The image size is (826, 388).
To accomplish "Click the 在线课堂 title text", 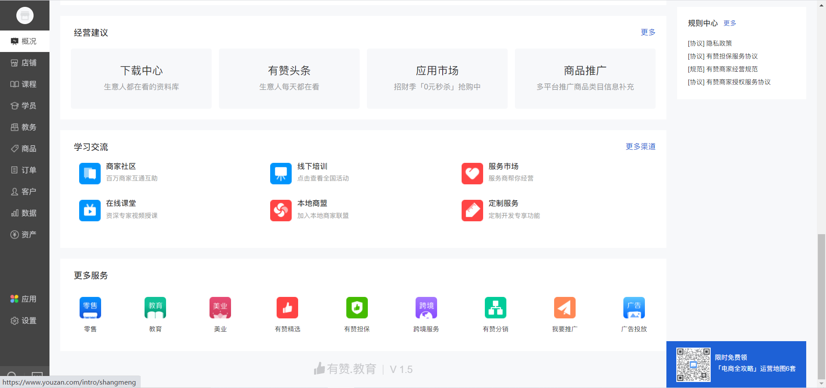I will [x=121, y=203].
